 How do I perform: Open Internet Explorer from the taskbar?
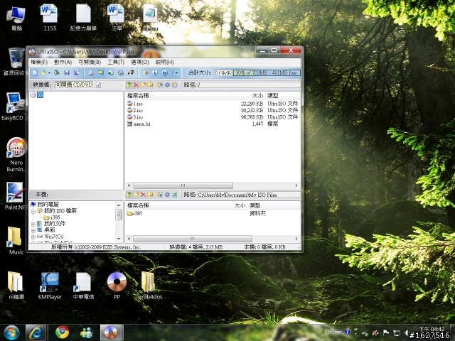36,332
